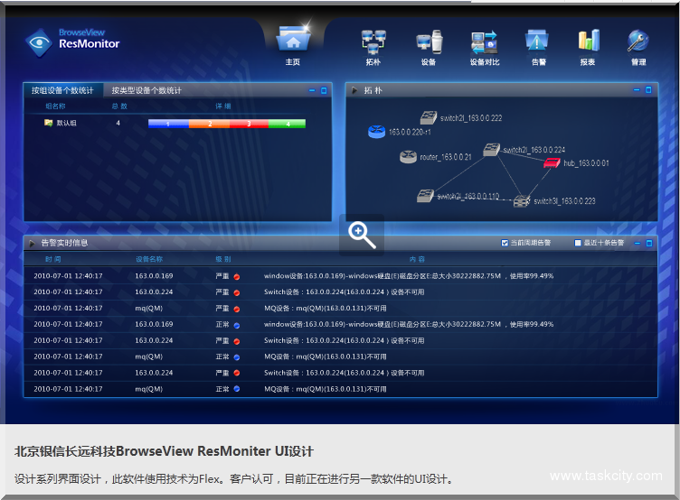Select the red hub_163.0.0.01 node

[552, 162]
